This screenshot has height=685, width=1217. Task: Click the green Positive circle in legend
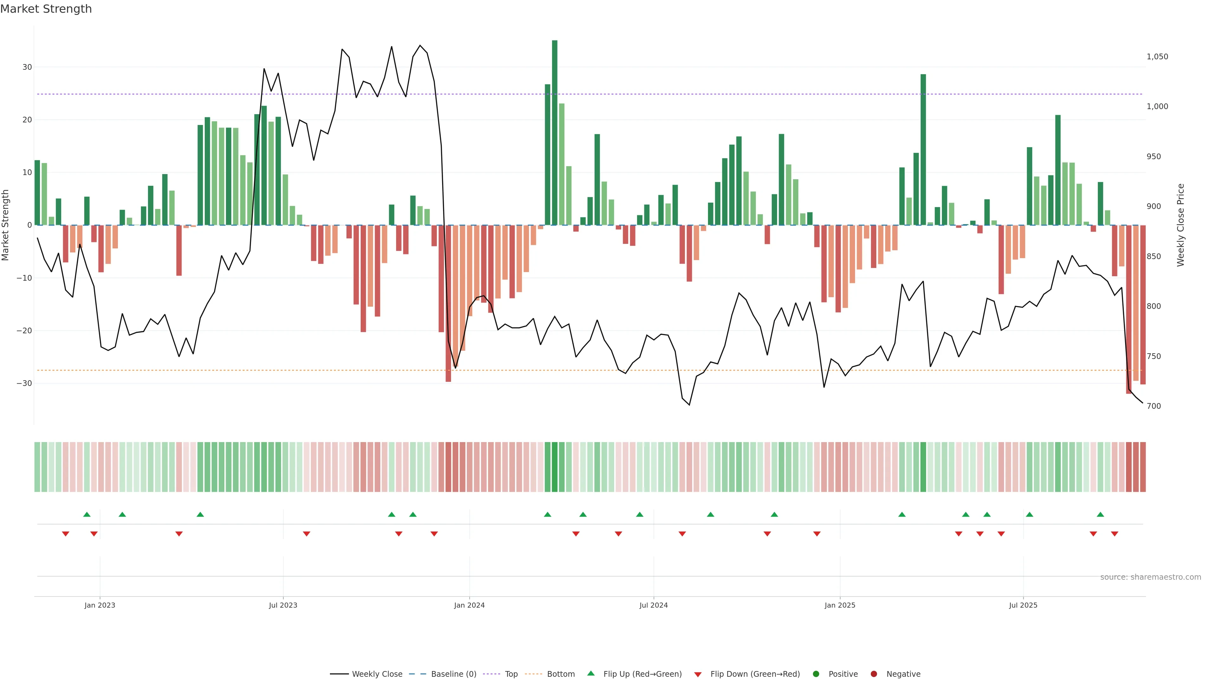click(x=816, y=674)
